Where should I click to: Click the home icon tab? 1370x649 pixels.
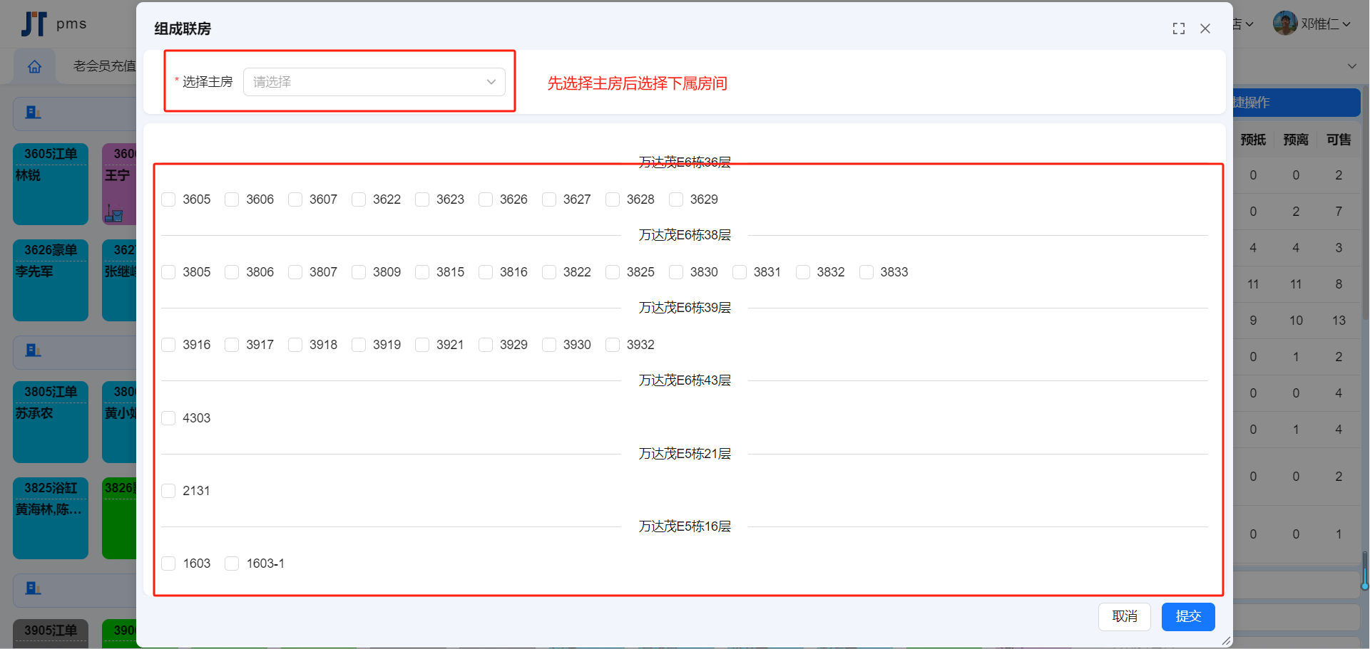point(34,67)
